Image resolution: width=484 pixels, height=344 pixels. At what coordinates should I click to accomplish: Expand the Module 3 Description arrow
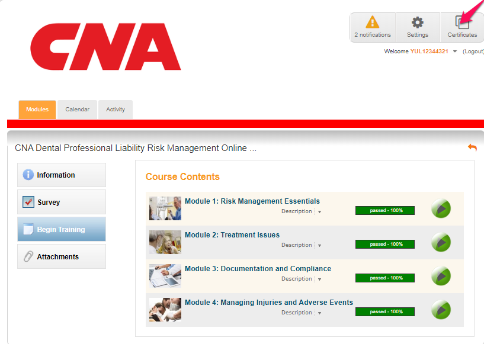319,279
